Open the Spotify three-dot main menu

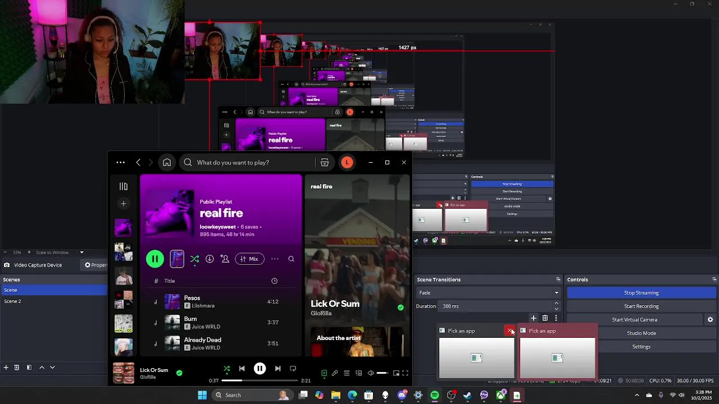[x=121, y=162]
